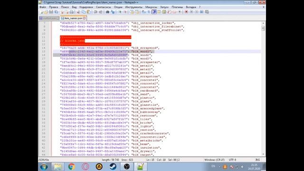Play back the recorded macro
Image resolution: width=304 pixels, height=171 pixels.
point(196,12)
